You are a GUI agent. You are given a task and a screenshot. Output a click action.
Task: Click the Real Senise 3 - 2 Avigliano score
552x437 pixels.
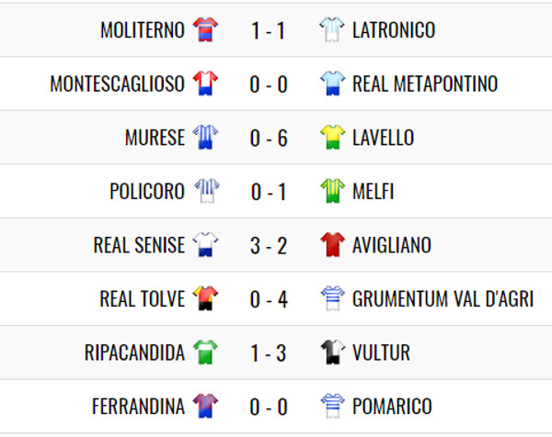pos(269,245)
